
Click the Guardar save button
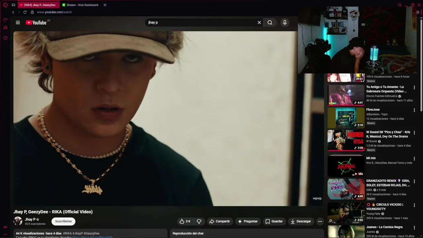(x=274, y=221)
